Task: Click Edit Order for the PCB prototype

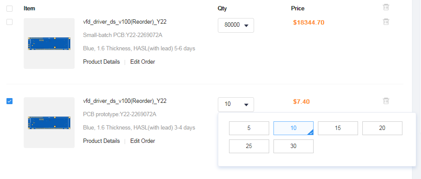Action: (143, 141)
